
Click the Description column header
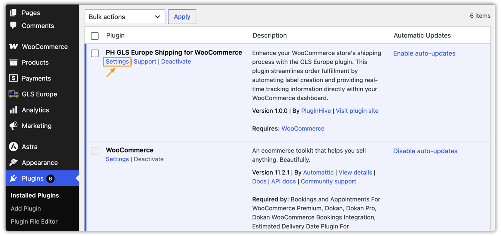click(x=270, y=35)
